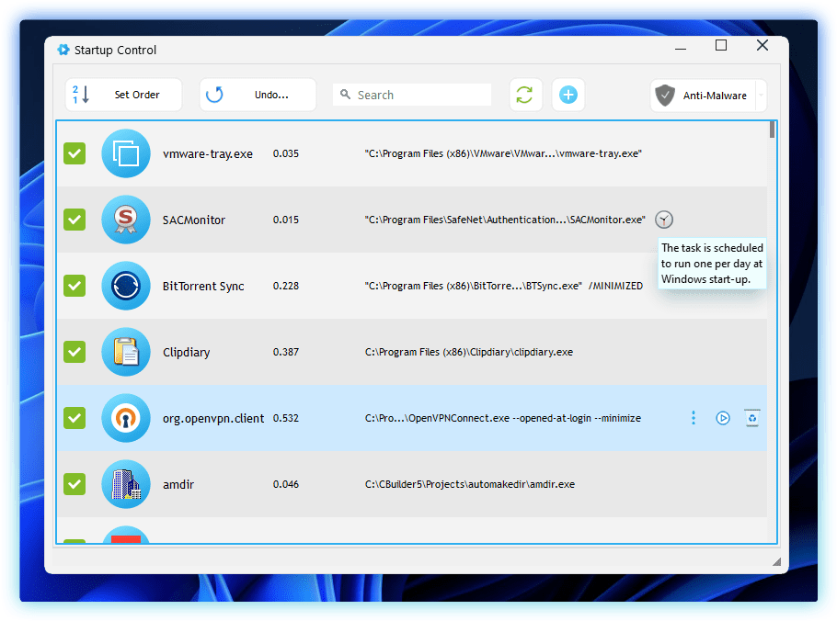Expand the Anti-Malware dropdown arrow
Screen dimensions: 837x621
(x=761, y=96)
